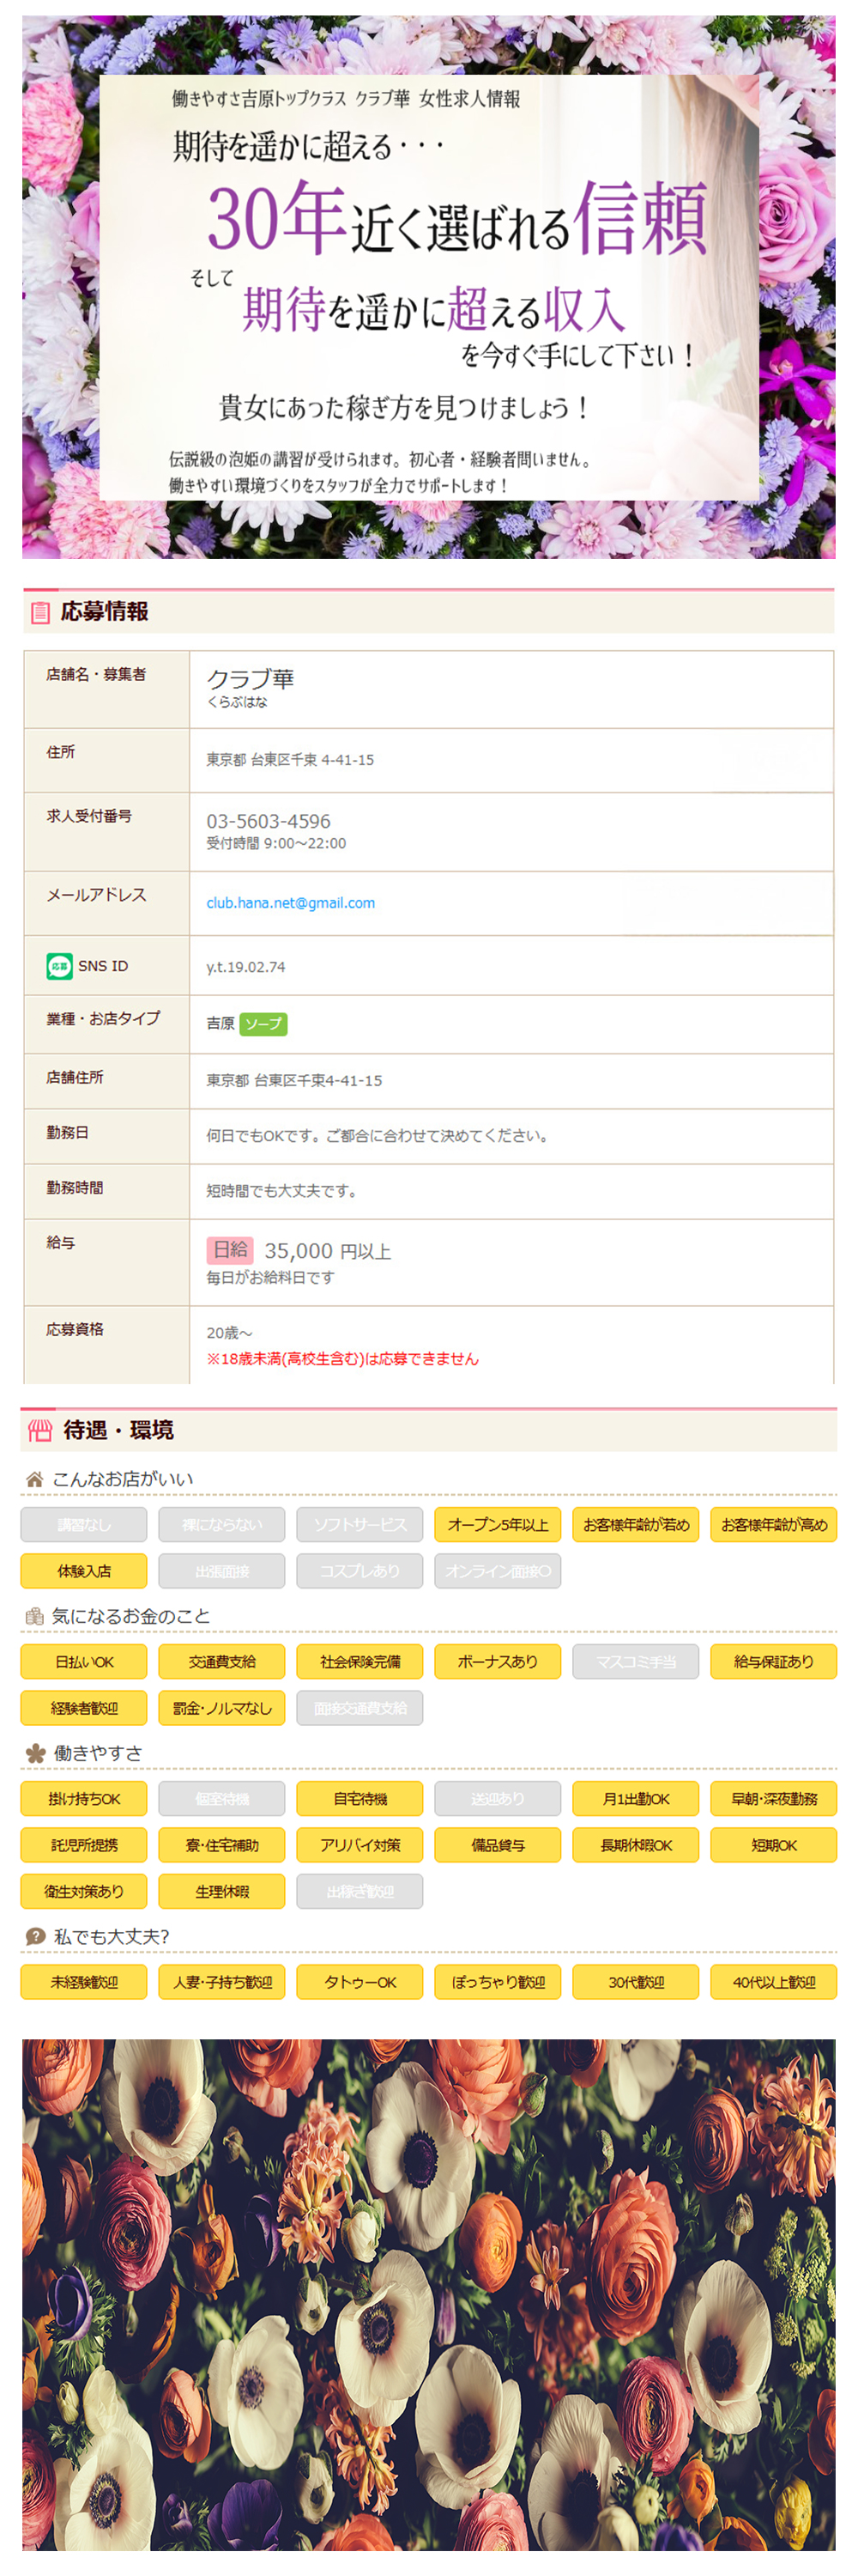Screen dimensions: 858x2576
Task: Click the アリバイ対策 tag
Action: tap(360, 1845)
